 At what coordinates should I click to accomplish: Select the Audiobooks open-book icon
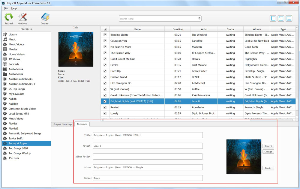click(x=5, y=69)
